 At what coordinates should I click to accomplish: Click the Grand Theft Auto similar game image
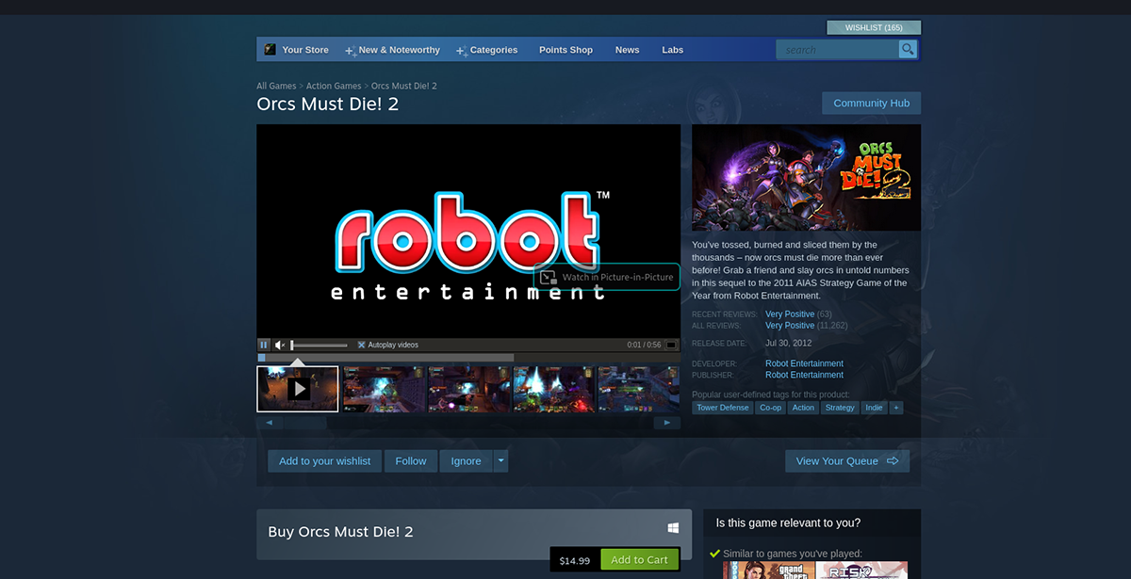pos(769,571)
